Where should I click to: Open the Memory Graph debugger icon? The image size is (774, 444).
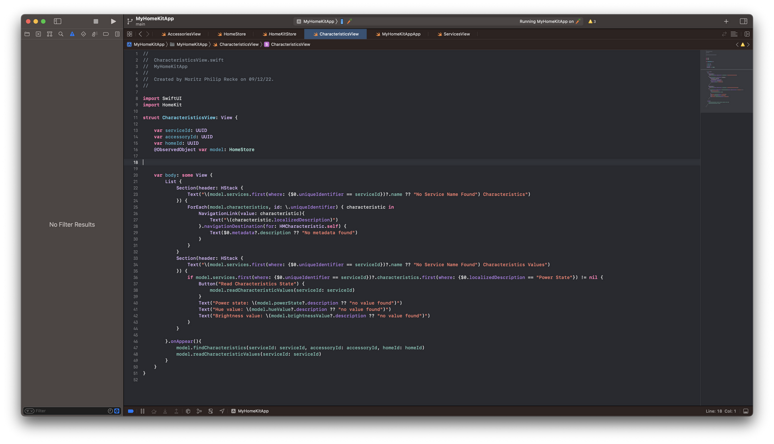click(199, 411)
